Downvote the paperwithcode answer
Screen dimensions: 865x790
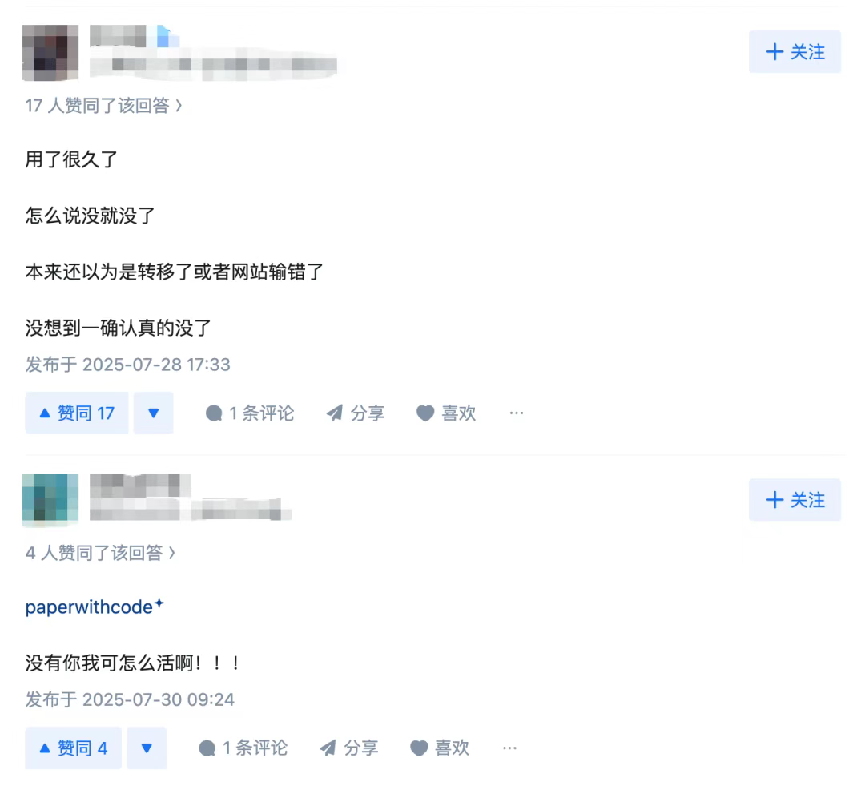pos(147,748)
